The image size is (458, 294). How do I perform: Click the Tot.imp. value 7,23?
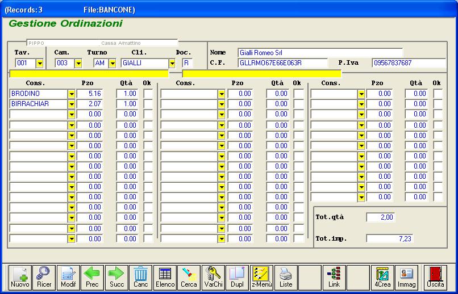(x=390, y=238)
